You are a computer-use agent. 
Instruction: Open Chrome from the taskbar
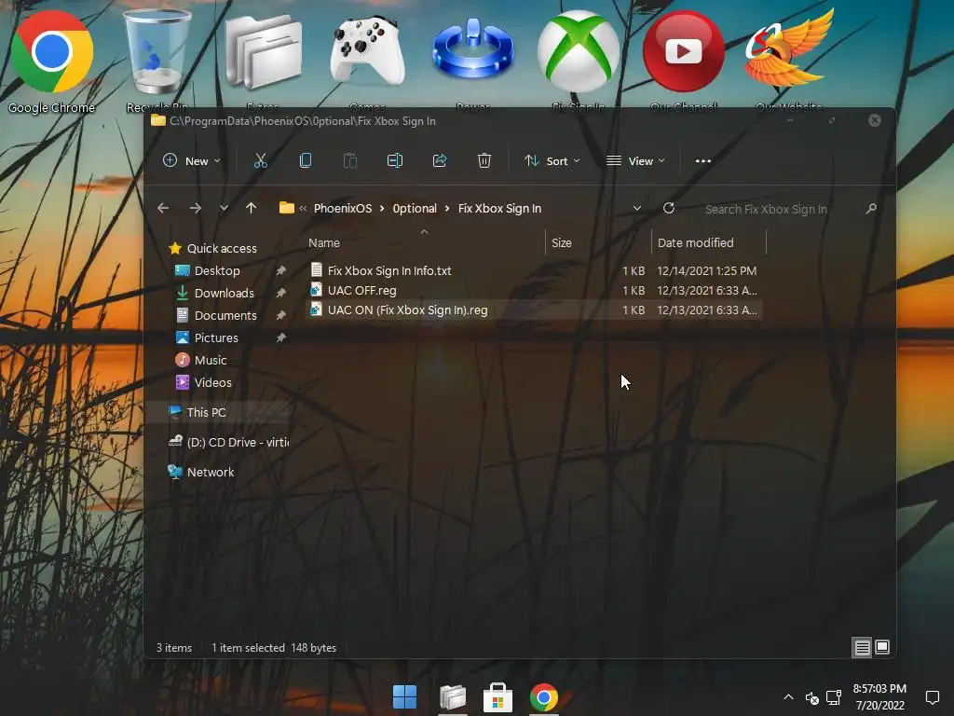tap(544, 696)
